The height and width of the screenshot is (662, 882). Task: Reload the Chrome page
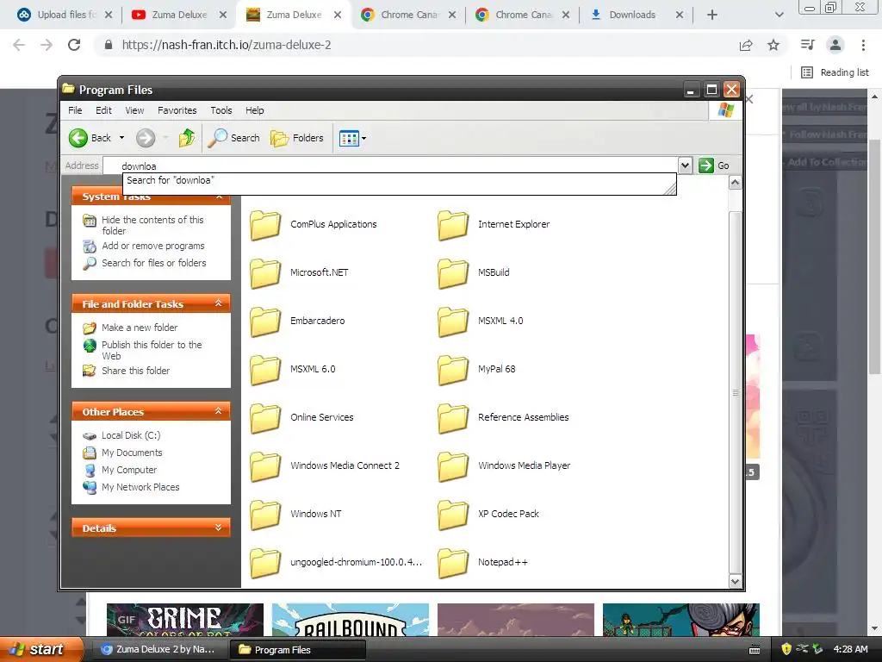point(74,45)
